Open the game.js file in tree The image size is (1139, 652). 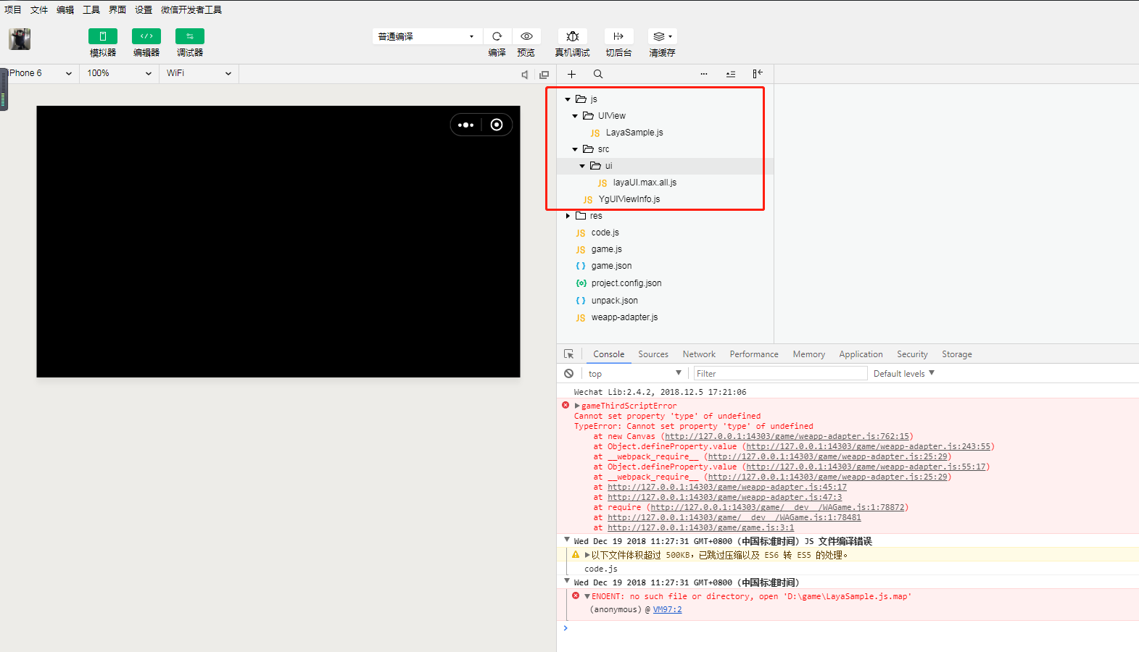click(x=606, y=249)
